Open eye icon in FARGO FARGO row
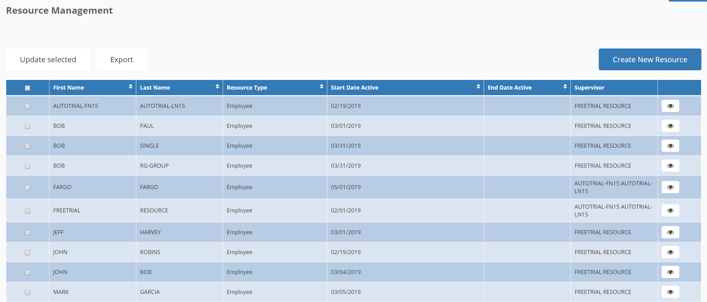The width and height of the screenshot is (707, 302). pos(670,187)
